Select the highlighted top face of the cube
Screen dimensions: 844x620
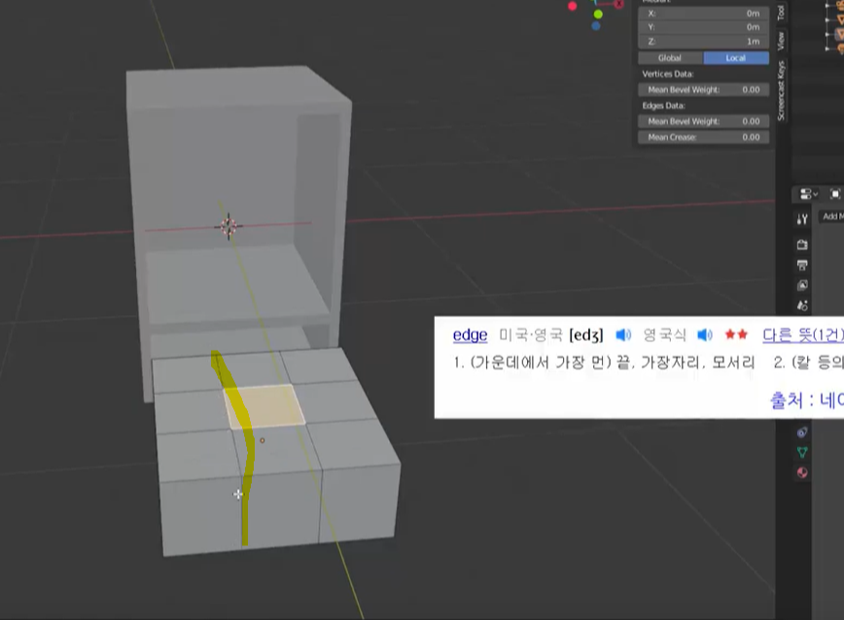coord(264,406)
